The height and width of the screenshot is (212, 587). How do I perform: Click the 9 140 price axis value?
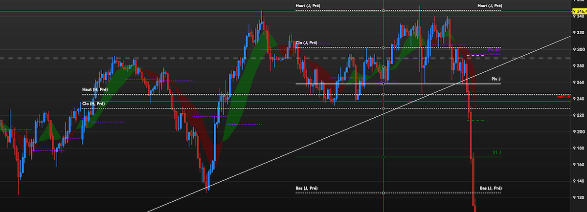coord(579,181)
